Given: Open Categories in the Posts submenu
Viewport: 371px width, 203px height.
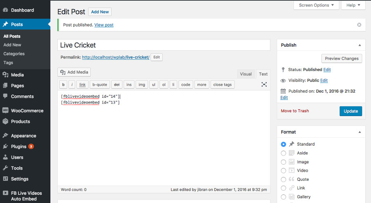Looking at the screenshot, I should [14, 54].
